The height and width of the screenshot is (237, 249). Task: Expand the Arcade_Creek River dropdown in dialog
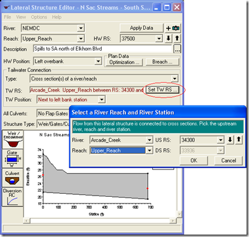[149, 140]
